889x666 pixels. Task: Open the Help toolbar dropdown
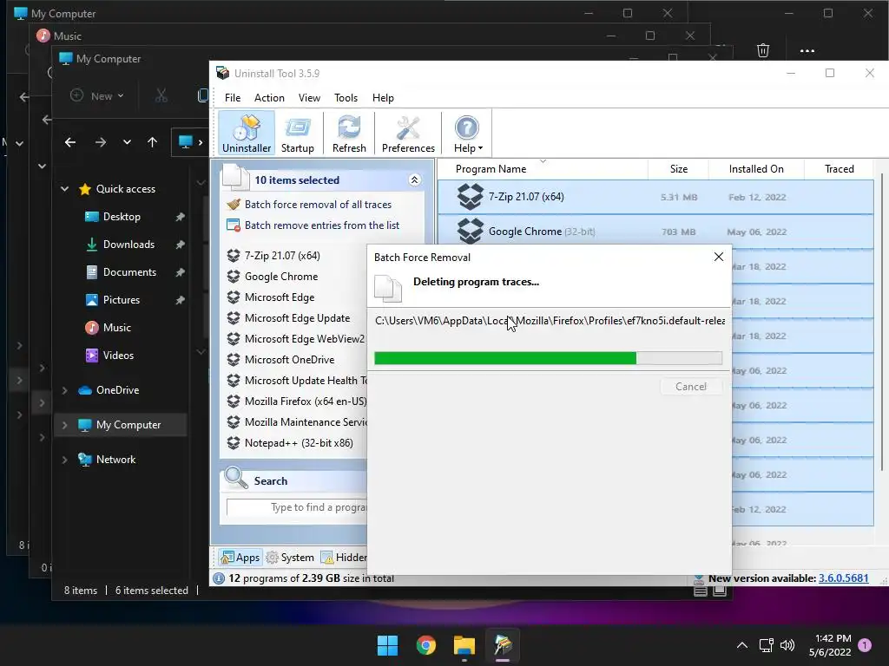click(x=468, y=133)
